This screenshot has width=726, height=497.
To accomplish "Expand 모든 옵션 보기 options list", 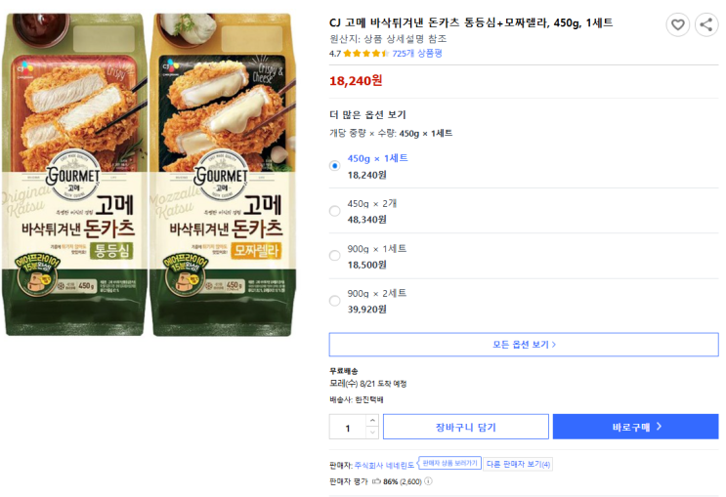I will [x=524, y=345].
